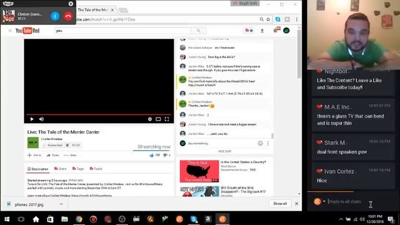The width and height of the screenshot is (400, 225).
Task: Open the Windows Start menu
Action: click(7, 219)
